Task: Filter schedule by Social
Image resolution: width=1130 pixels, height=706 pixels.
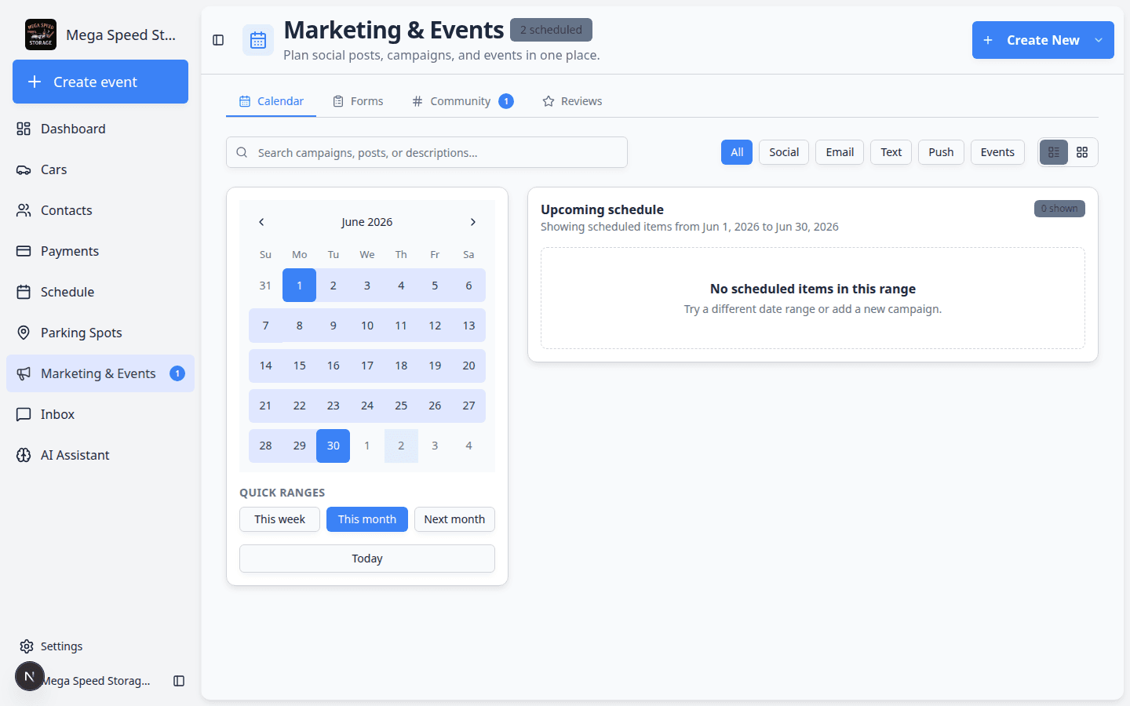Action: (784, 152)
